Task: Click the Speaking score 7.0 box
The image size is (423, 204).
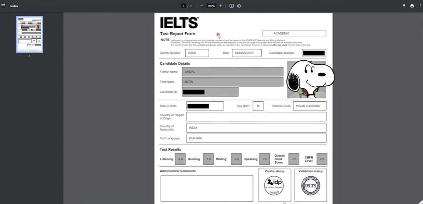Action: [265, 159]
